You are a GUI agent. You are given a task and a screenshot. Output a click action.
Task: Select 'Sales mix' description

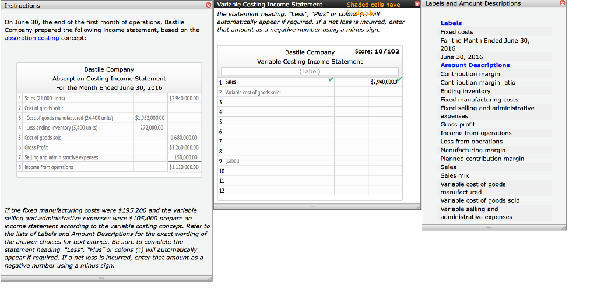tap(455, 176)
